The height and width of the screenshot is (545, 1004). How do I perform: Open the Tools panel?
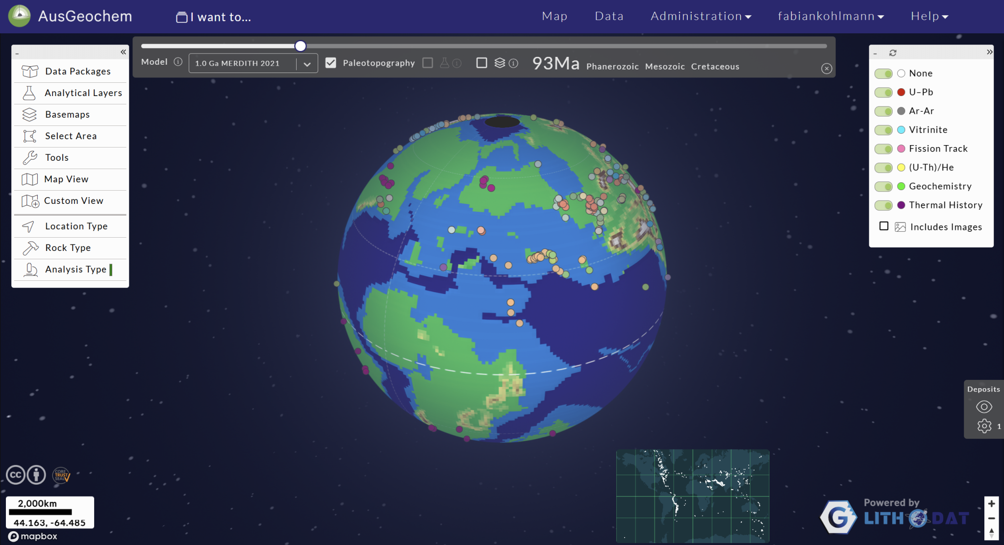[56, 157]
